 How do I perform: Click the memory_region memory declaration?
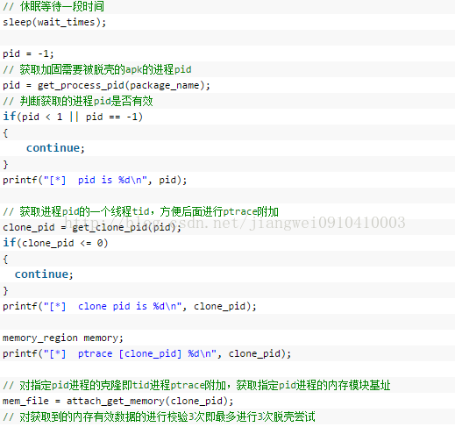pyautogui.click(x=63, y=338)
